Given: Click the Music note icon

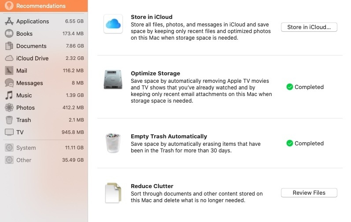Looking at the screenshot, I should coord(9,95).
